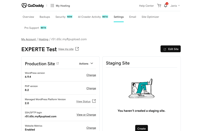The width and height of the screenshot is (202, 131).
Task: Click the Edit Site button
Action: tap(171, 49)
